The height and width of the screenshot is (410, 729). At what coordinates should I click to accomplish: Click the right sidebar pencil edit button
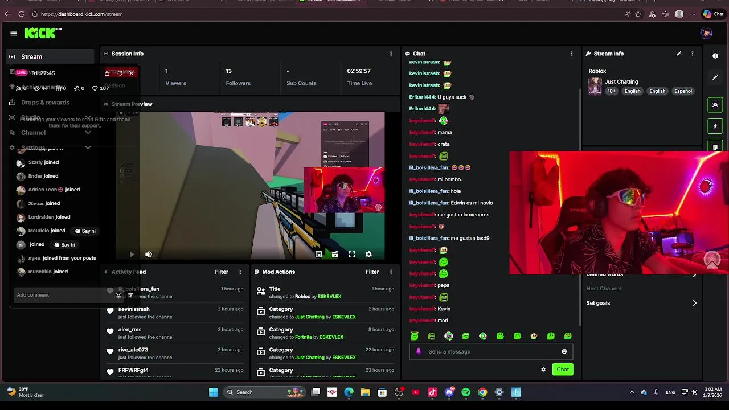[715, 77]
